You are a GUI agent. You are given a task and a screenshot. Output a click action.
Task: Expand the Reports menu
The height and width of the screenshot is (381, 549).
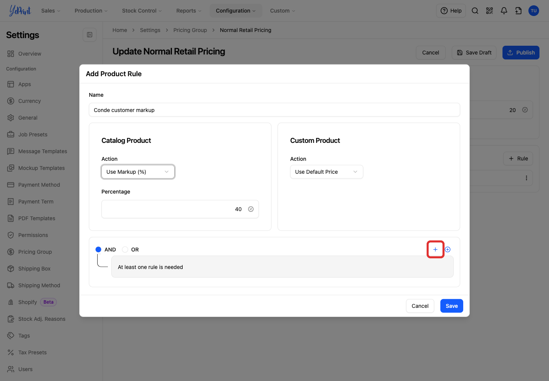[x=189, y=11]
